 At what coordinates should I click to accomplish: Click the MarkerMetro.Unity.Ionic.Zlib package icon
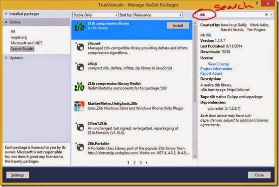pos(79,106)
